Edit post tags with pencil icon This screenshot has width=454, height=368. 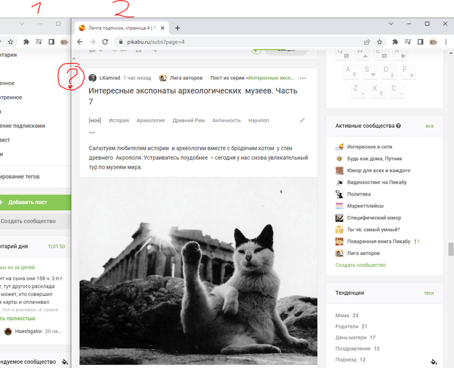pyautogui.click(x=302, y=120)
